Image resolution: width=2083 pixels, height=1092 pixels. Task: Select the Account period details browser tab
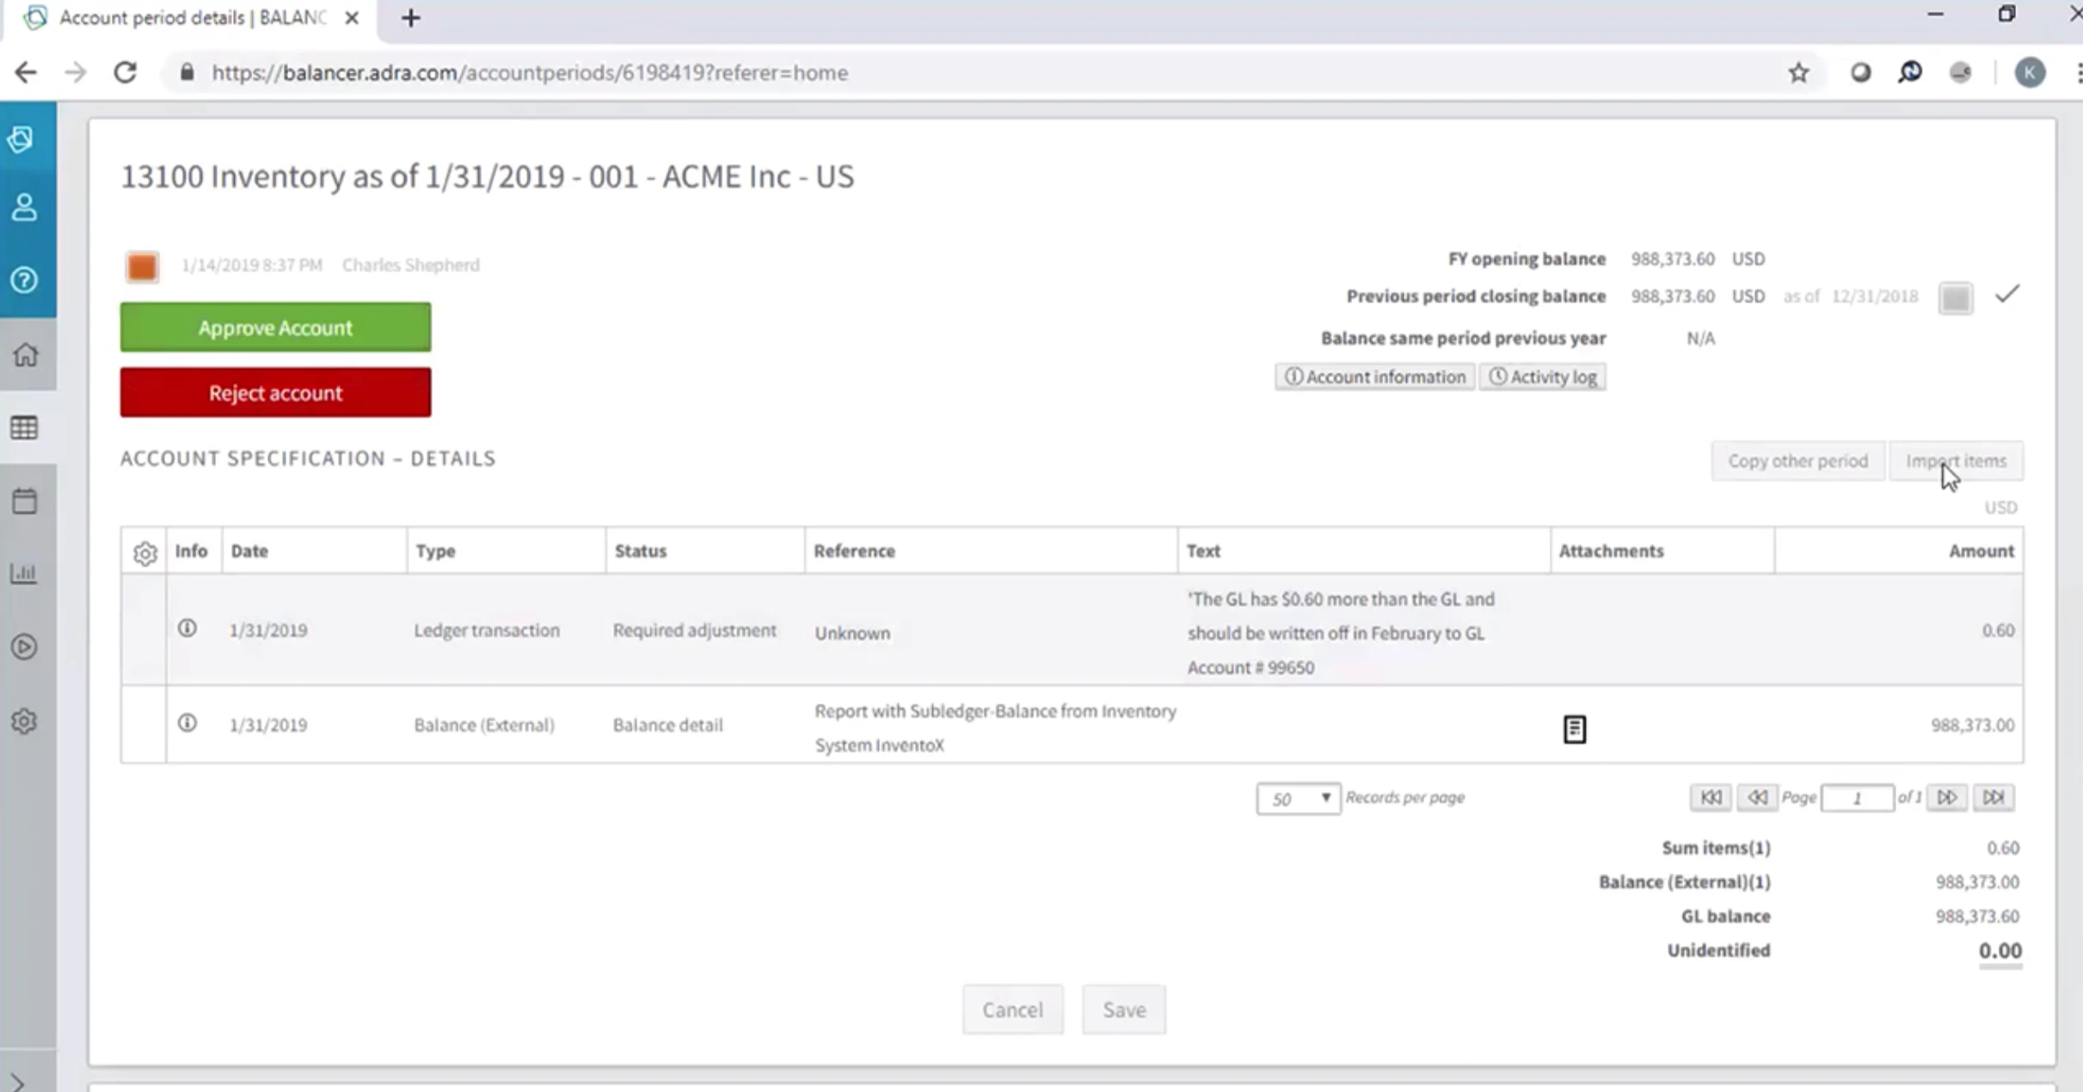(190, 18)
